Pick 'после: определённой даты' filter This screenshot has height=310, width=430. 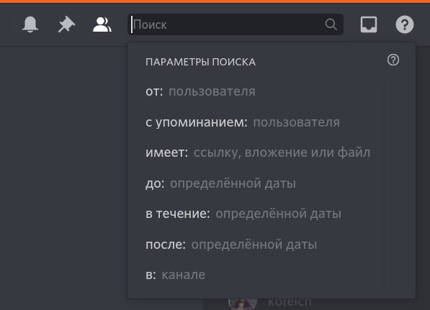(272, 244)
